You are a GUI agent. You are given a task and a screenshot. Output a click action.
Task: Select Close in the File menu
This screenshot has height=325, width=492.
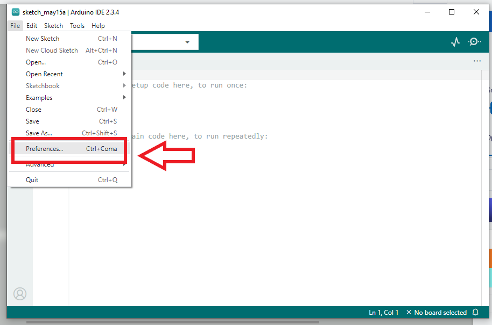click(69, 110)
